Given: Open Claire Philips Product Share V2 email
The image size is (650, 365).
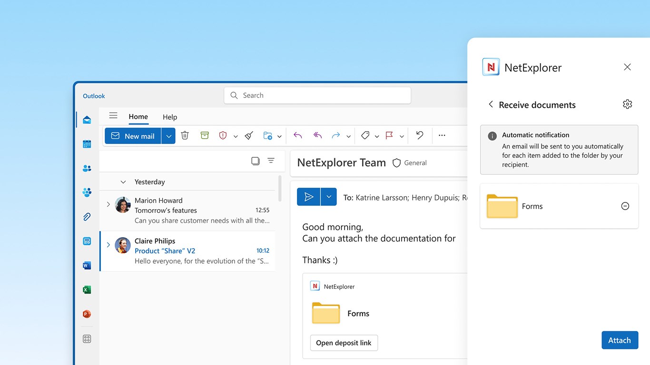Looking at the screenshot, I should 187,251.
